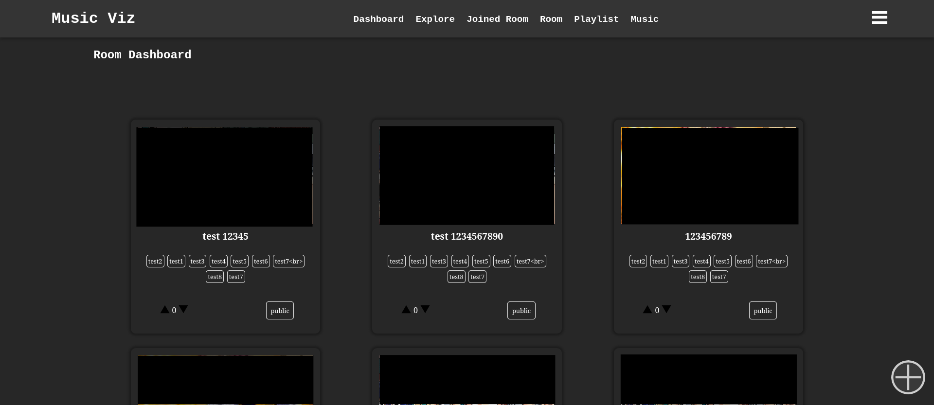
Task: Navigate to the Music page
Action: point(645,19)
